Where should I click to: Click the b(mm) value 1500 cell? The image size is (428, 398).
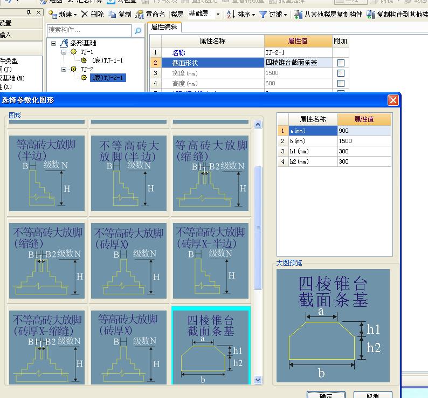coord(364,141)
